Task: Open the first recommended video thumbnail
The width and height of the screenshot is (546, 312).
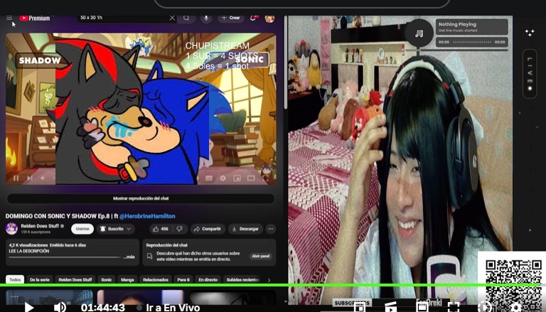Action: point(50,297)
